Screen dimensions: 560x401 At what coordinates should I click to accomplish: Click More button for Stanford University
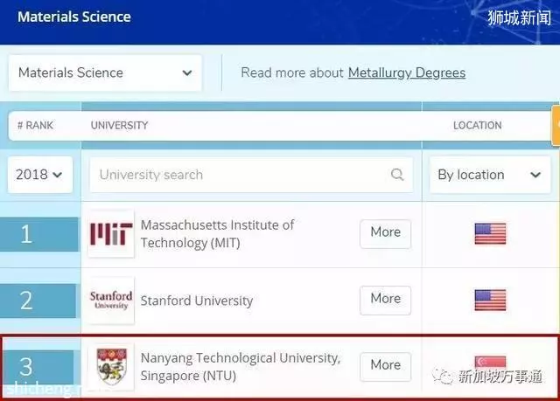(x=385, y=301)
